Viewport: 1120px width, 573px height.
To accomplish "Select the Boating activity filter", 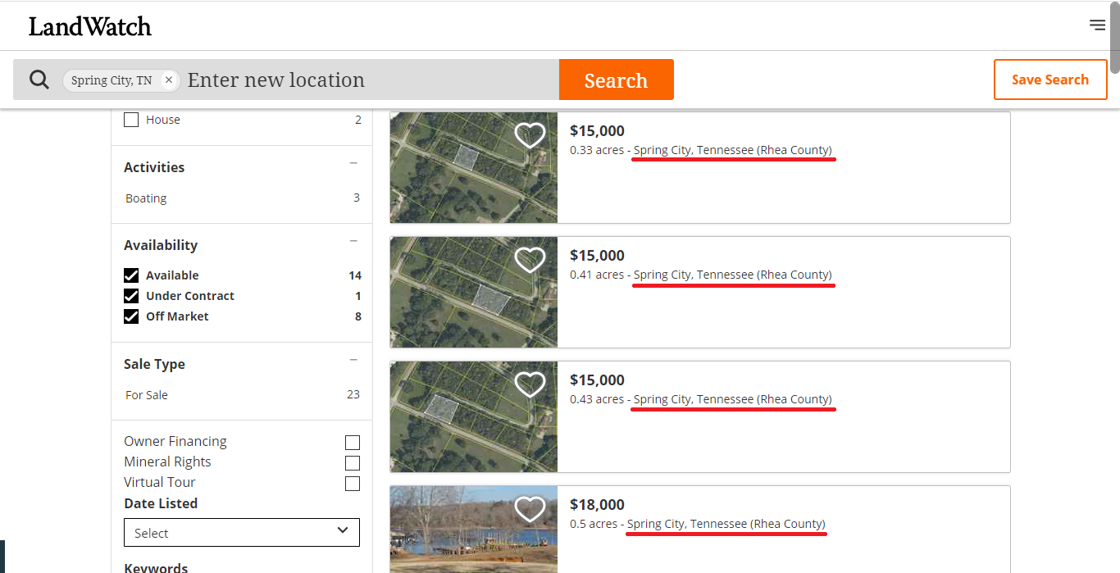I will click(x=146, y=198).
